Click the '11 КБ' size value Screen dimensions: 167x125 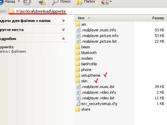click(159, 98)
